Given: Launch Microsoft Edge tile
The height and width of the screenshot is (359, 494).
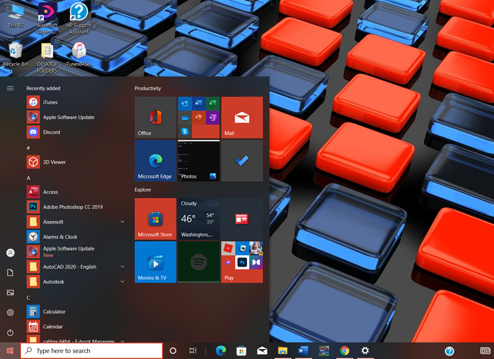Looking at the screenshot, I should click(x=155, y=161).
